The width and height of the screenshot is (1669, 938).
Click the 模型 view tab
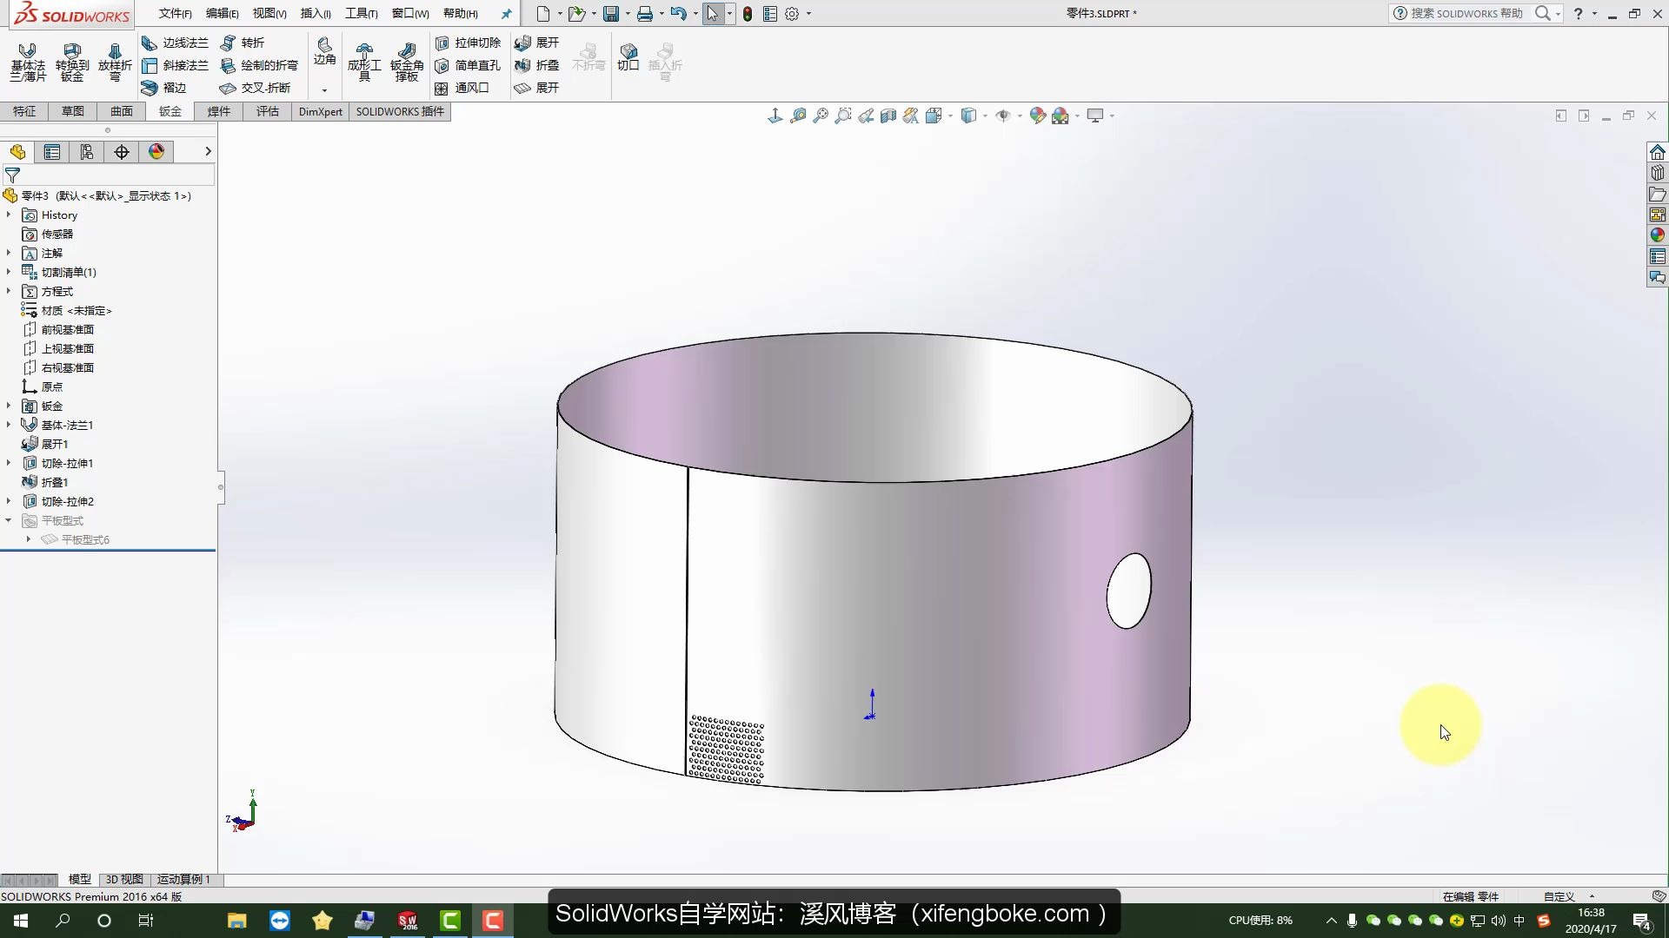(x=78, y=880)
